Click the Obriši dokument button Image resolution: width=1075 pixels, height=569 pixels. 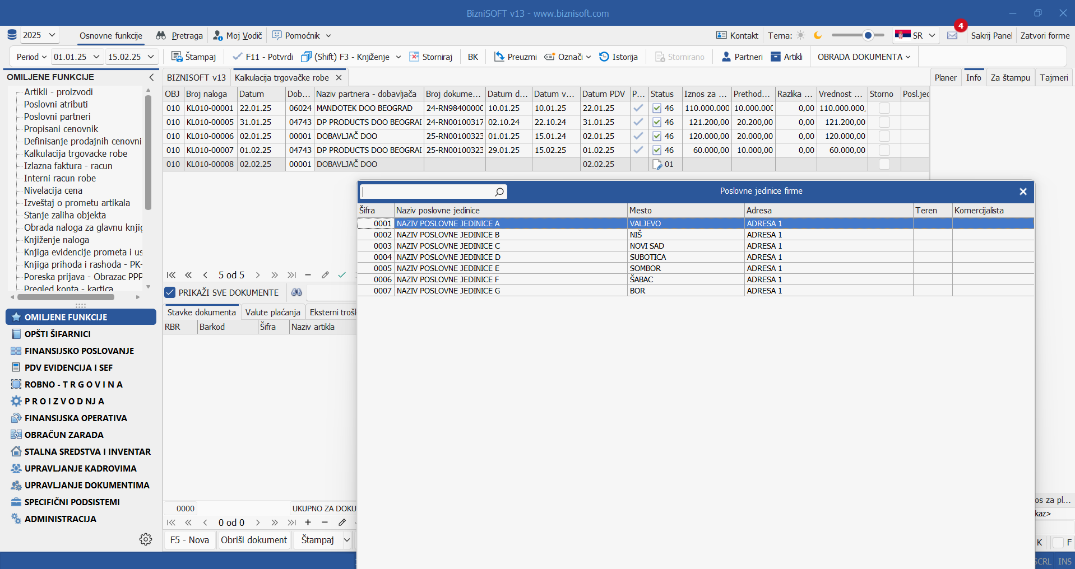coord(254,540)
